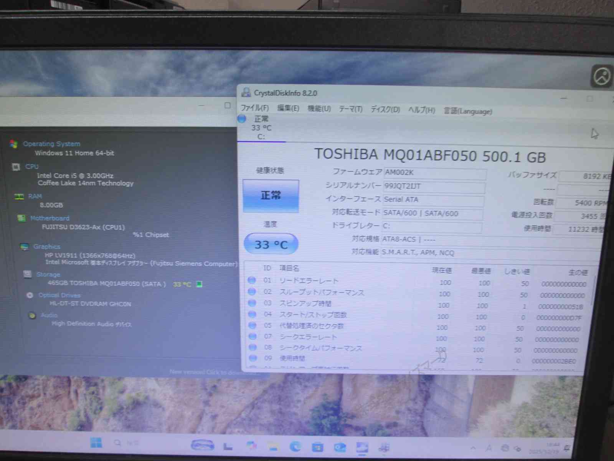Viewport: 614px width, 461px height.
Task: Click the blue health status orb for drive C:
Action: click(x=242, y=119)
